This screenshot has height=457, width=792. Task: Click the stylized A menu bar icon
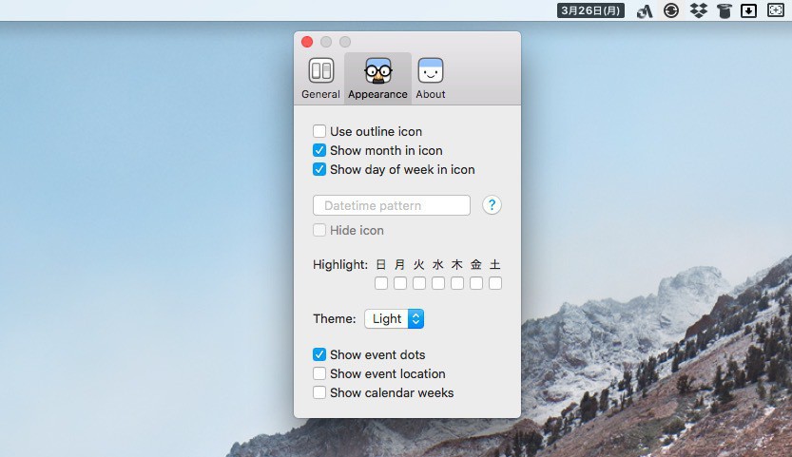645,11
